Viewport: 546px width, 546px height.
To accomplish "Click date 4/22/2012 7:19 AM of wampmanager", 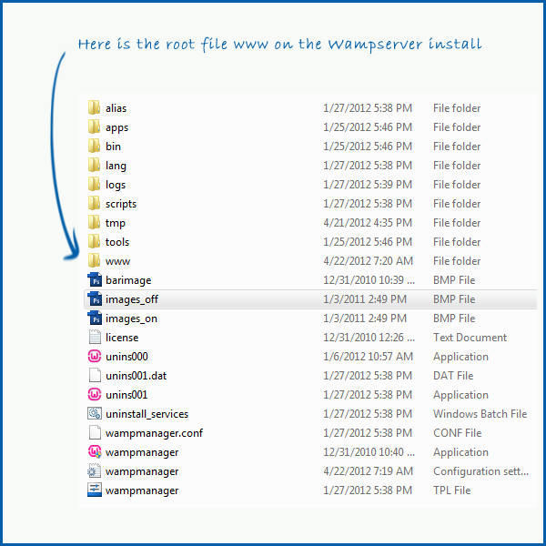I will click(x=368, y=471).
